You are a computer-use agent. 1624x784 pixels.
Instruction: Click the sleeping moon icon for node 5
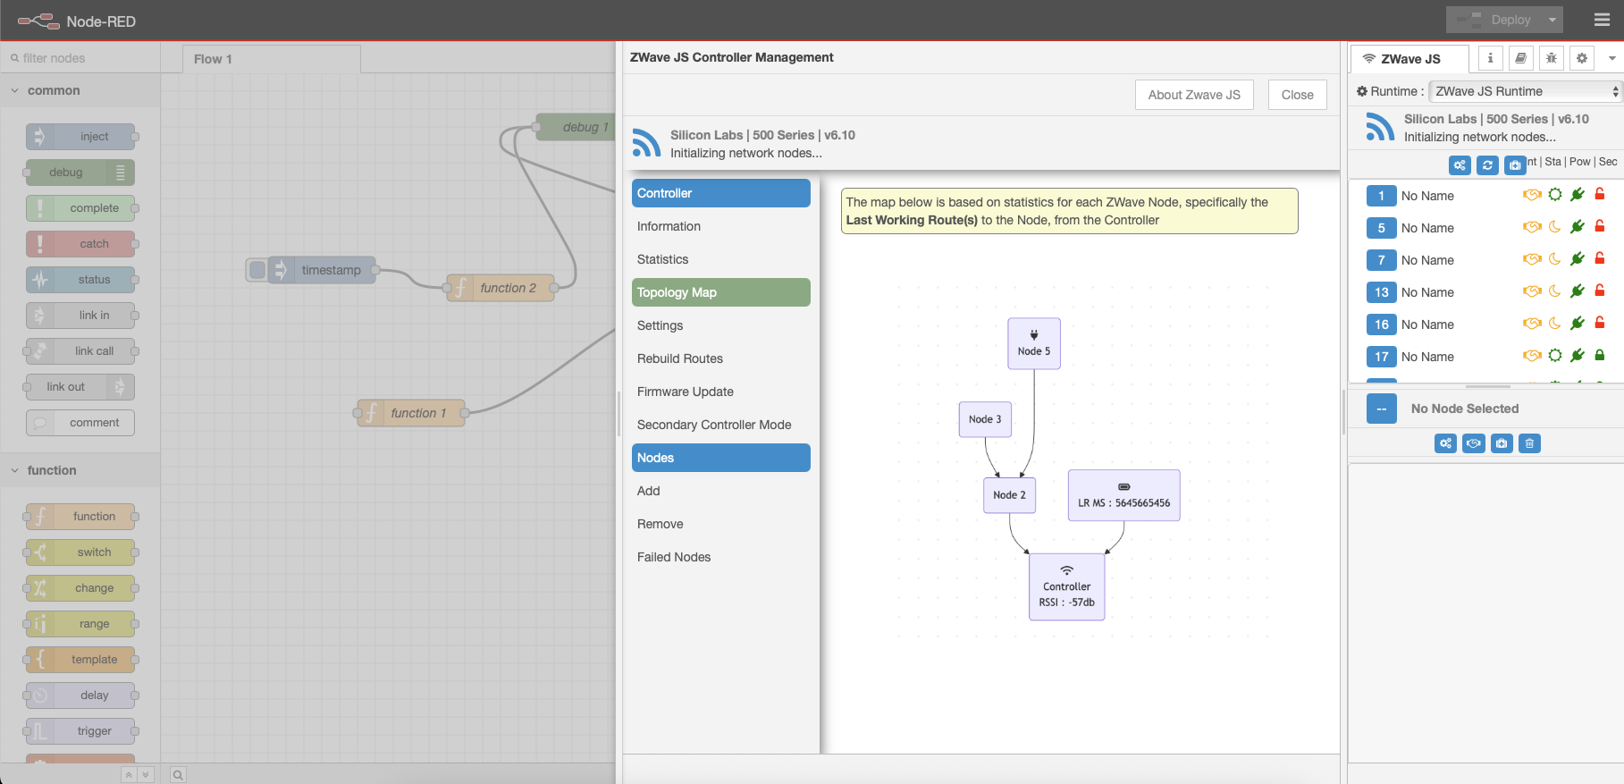(1555, 227)
